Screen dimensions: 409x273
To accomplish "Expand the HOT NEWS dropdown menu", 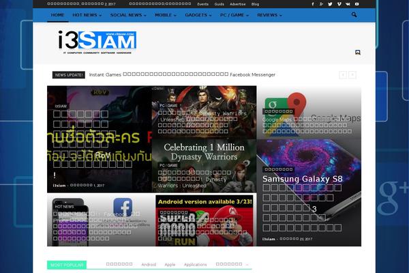I will 87,15.
